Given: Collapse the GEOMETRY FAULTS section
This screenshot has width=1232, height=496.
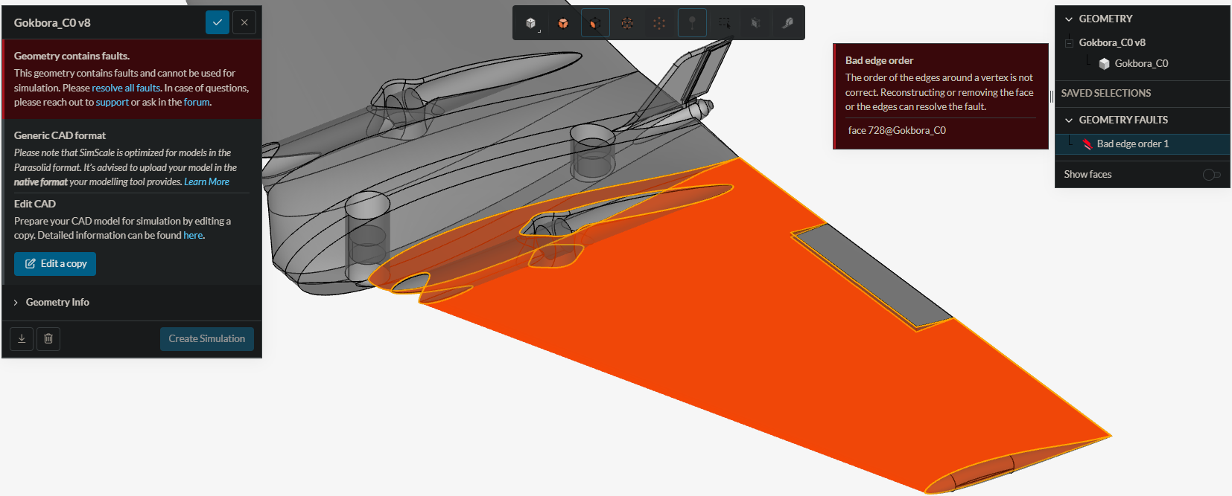Looking at the screenshot, I should [x=1069, y=120].
